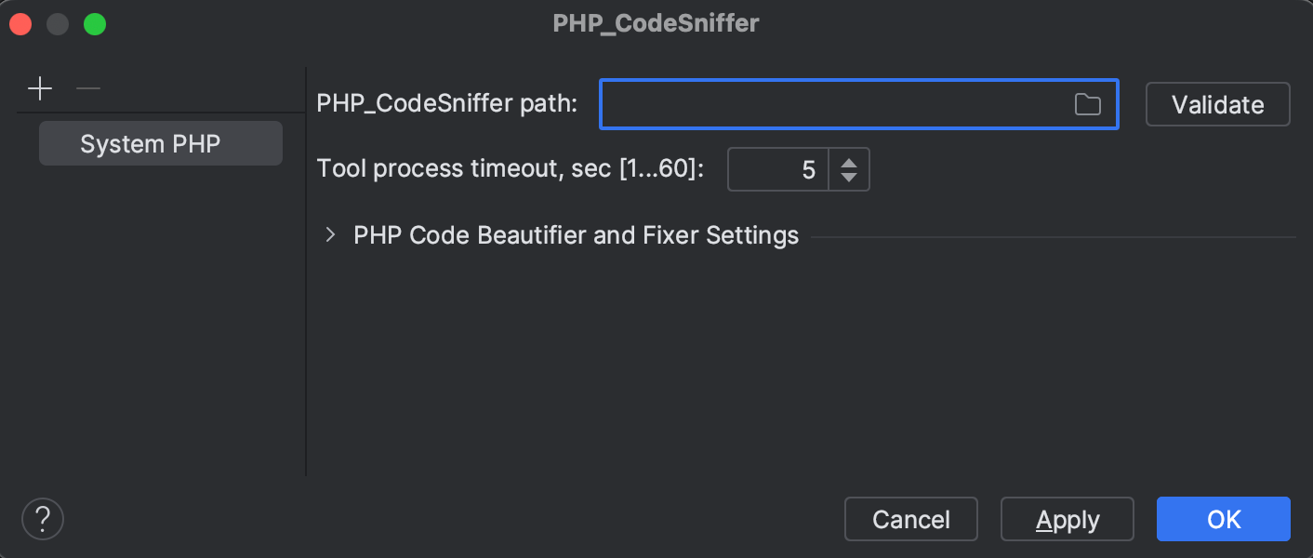
Task: Click the PHP Code Beautifier and Fixer Settings heading
Action: pos(576,235)
